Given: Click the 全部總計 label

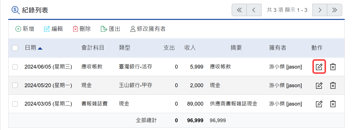Looking at the screenshot, I should [x=146, y=120].
